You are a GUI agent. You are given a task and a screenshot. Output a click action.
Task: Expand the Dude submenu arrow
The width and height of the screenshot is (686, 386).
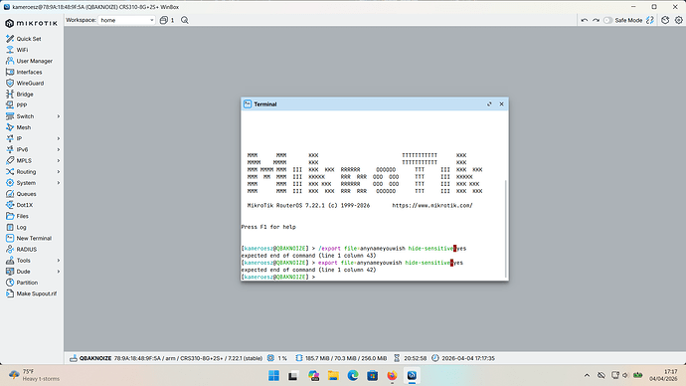pos(59,272)
